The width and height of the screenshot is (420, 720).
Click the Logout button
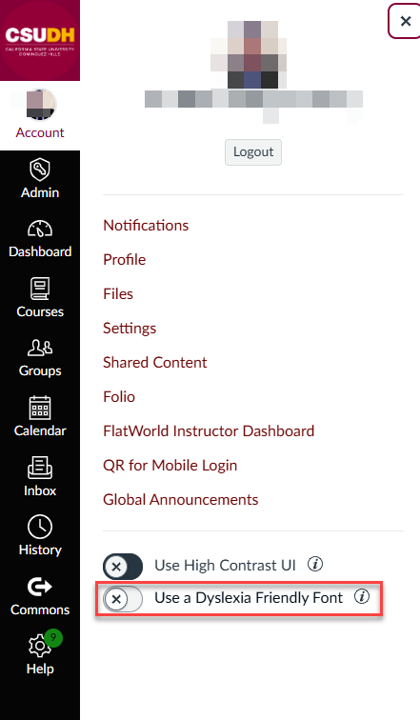(253, 152)
